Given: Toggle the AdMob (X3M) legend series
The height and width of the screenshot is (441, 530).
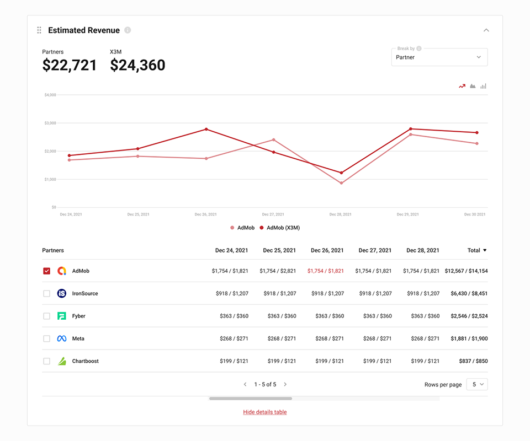Looking at the screenshot, I should pos(279,228).
